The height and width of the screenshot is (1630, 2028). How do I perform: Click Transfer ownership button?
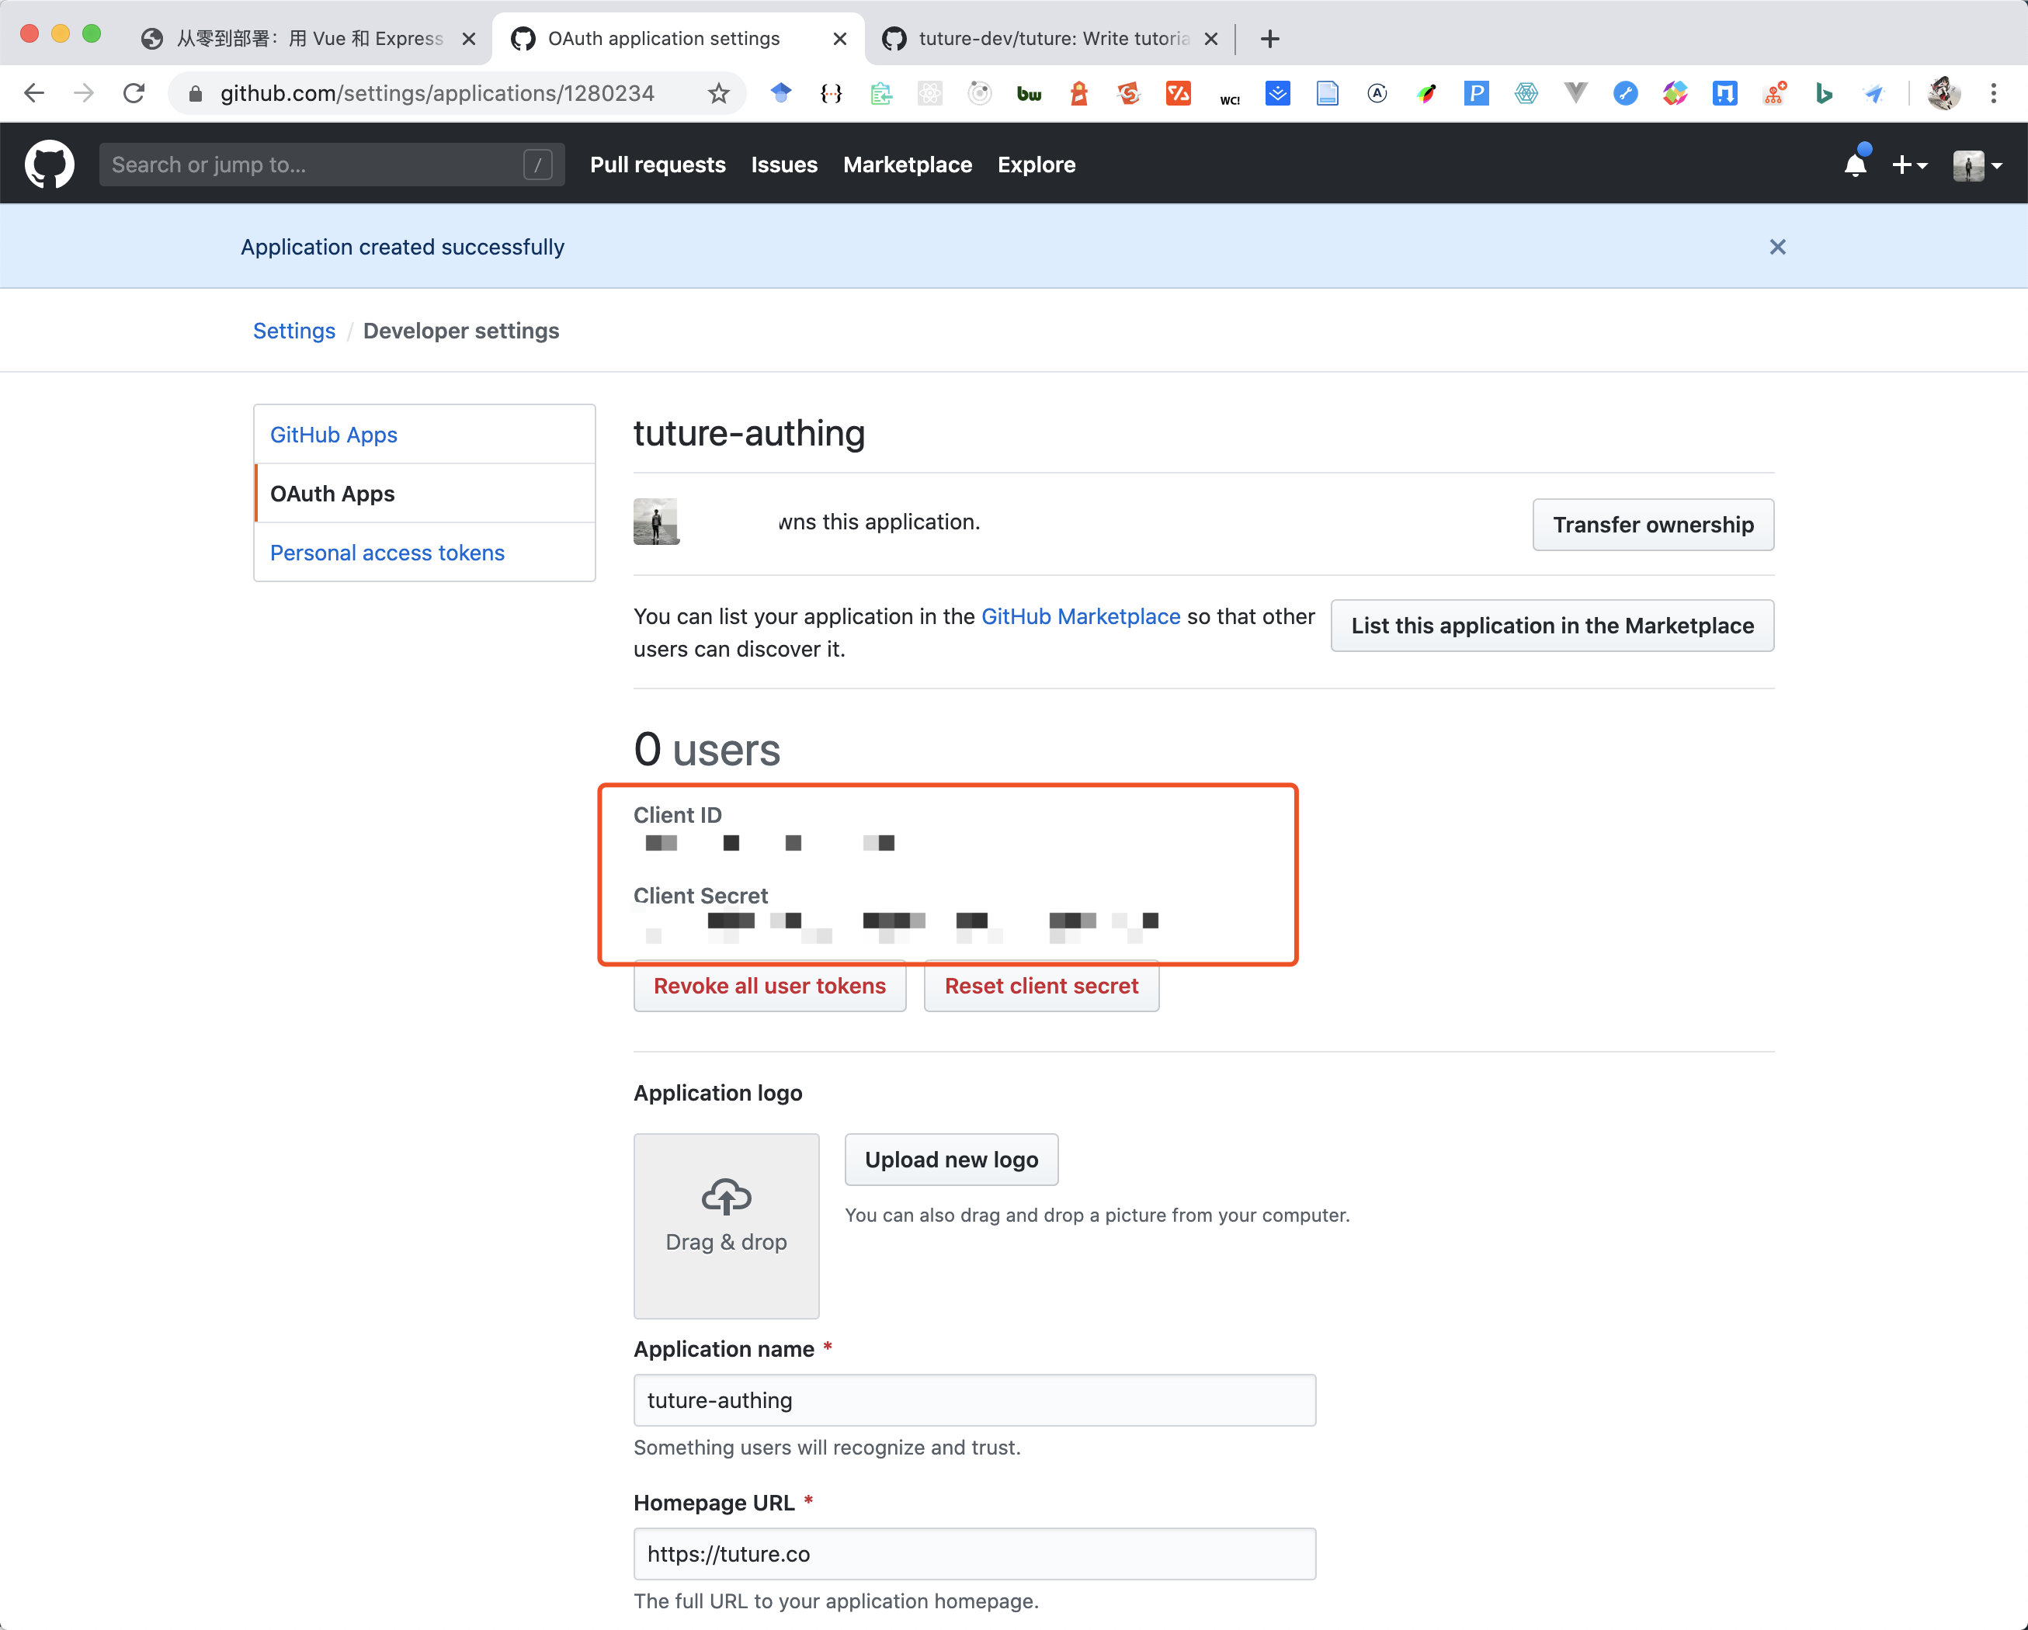pyautogui.click(x=1651, y=525)
